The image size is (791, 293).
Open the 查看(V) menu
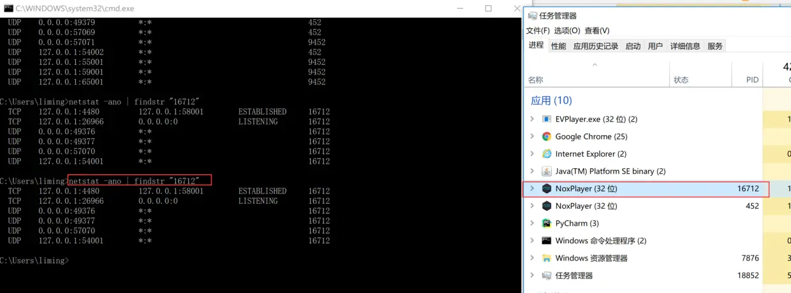[597, 31]
